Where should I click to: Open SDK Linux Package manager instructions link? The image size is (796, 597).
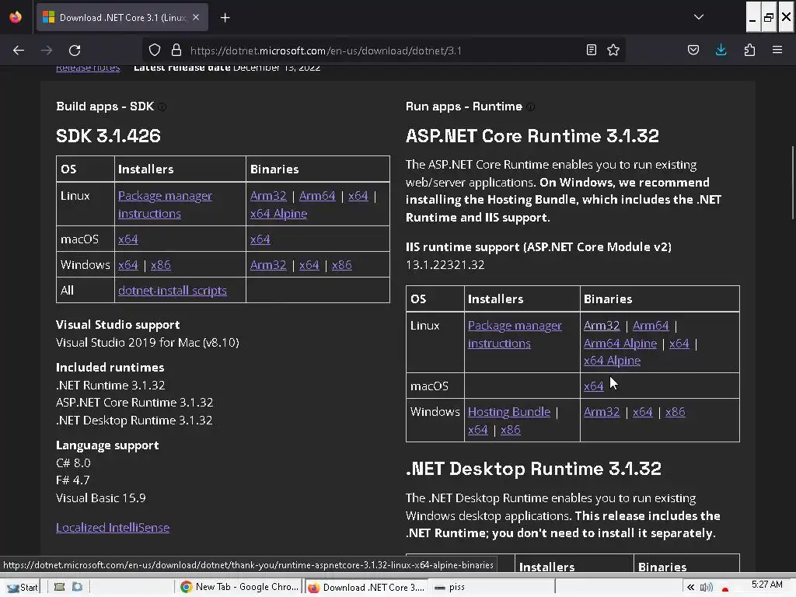[165, 204]
